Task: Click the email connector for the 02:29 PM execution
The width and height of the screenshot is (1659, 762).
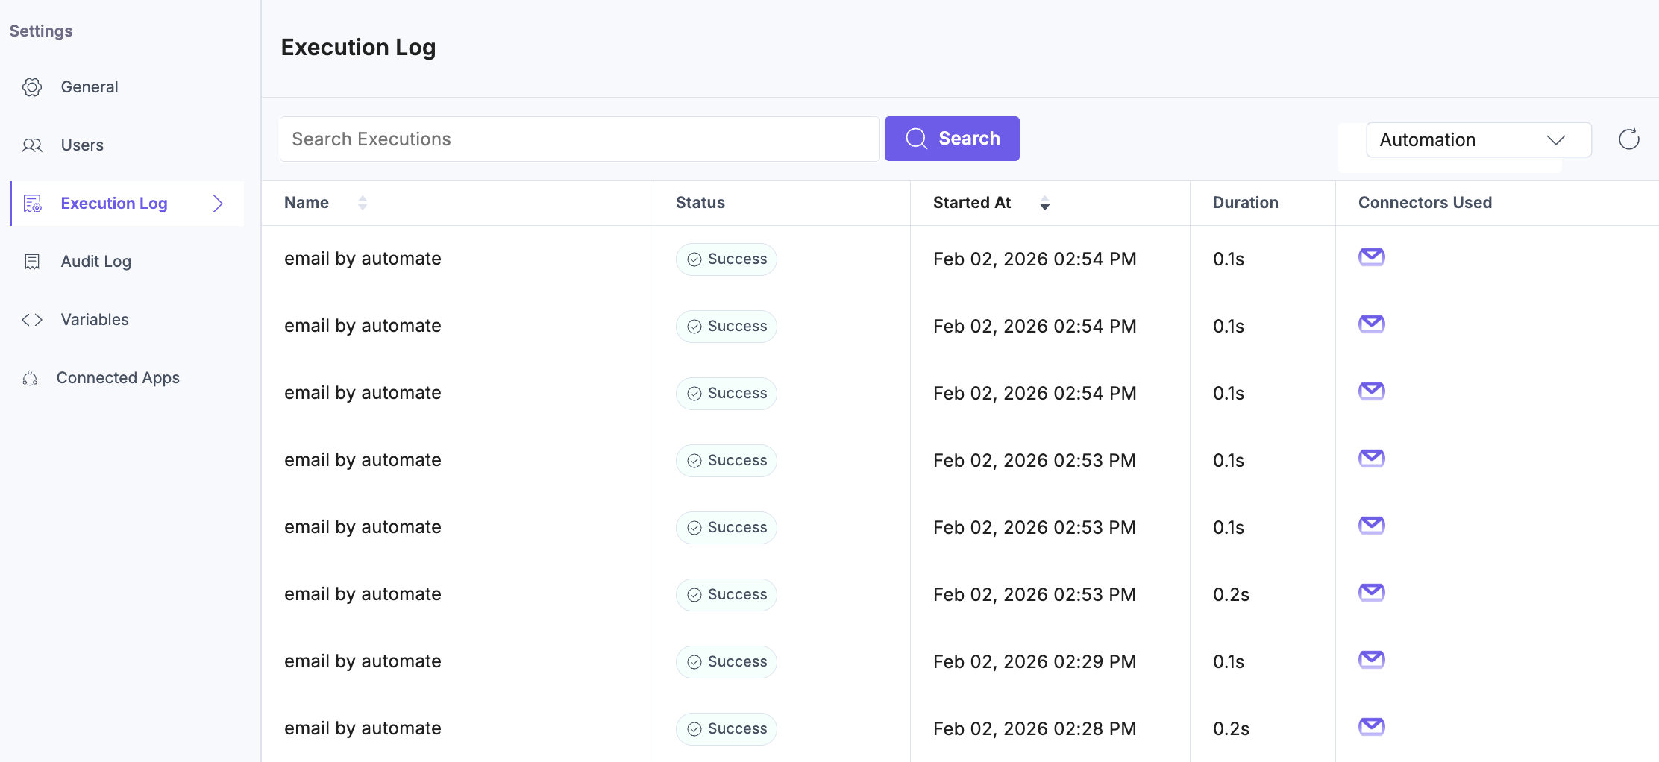Action: [1371, 659]
